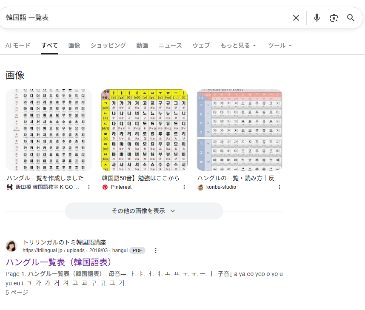Click the Pinterest source name
This screenshot has width=365, height=310.
click(121, 187)
